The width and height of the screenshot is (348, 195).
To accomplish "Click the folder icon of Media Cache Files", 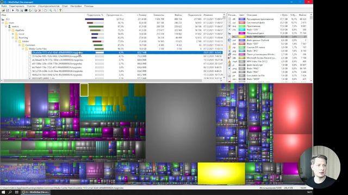I will pyautogui.click(x=26, y=49).
